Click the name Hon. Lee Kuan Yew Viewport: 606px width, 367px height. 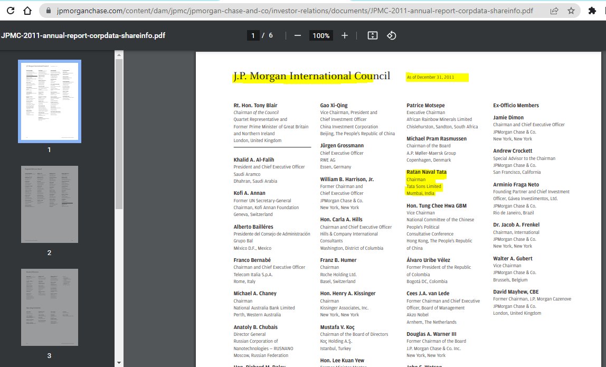pyautogui.click(x=342, y=361)
